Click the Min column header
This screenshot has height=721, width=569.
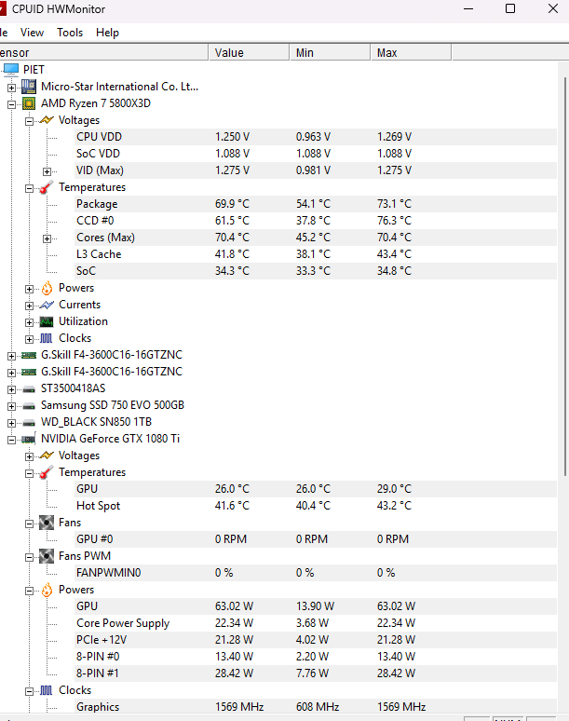[330, 52]
